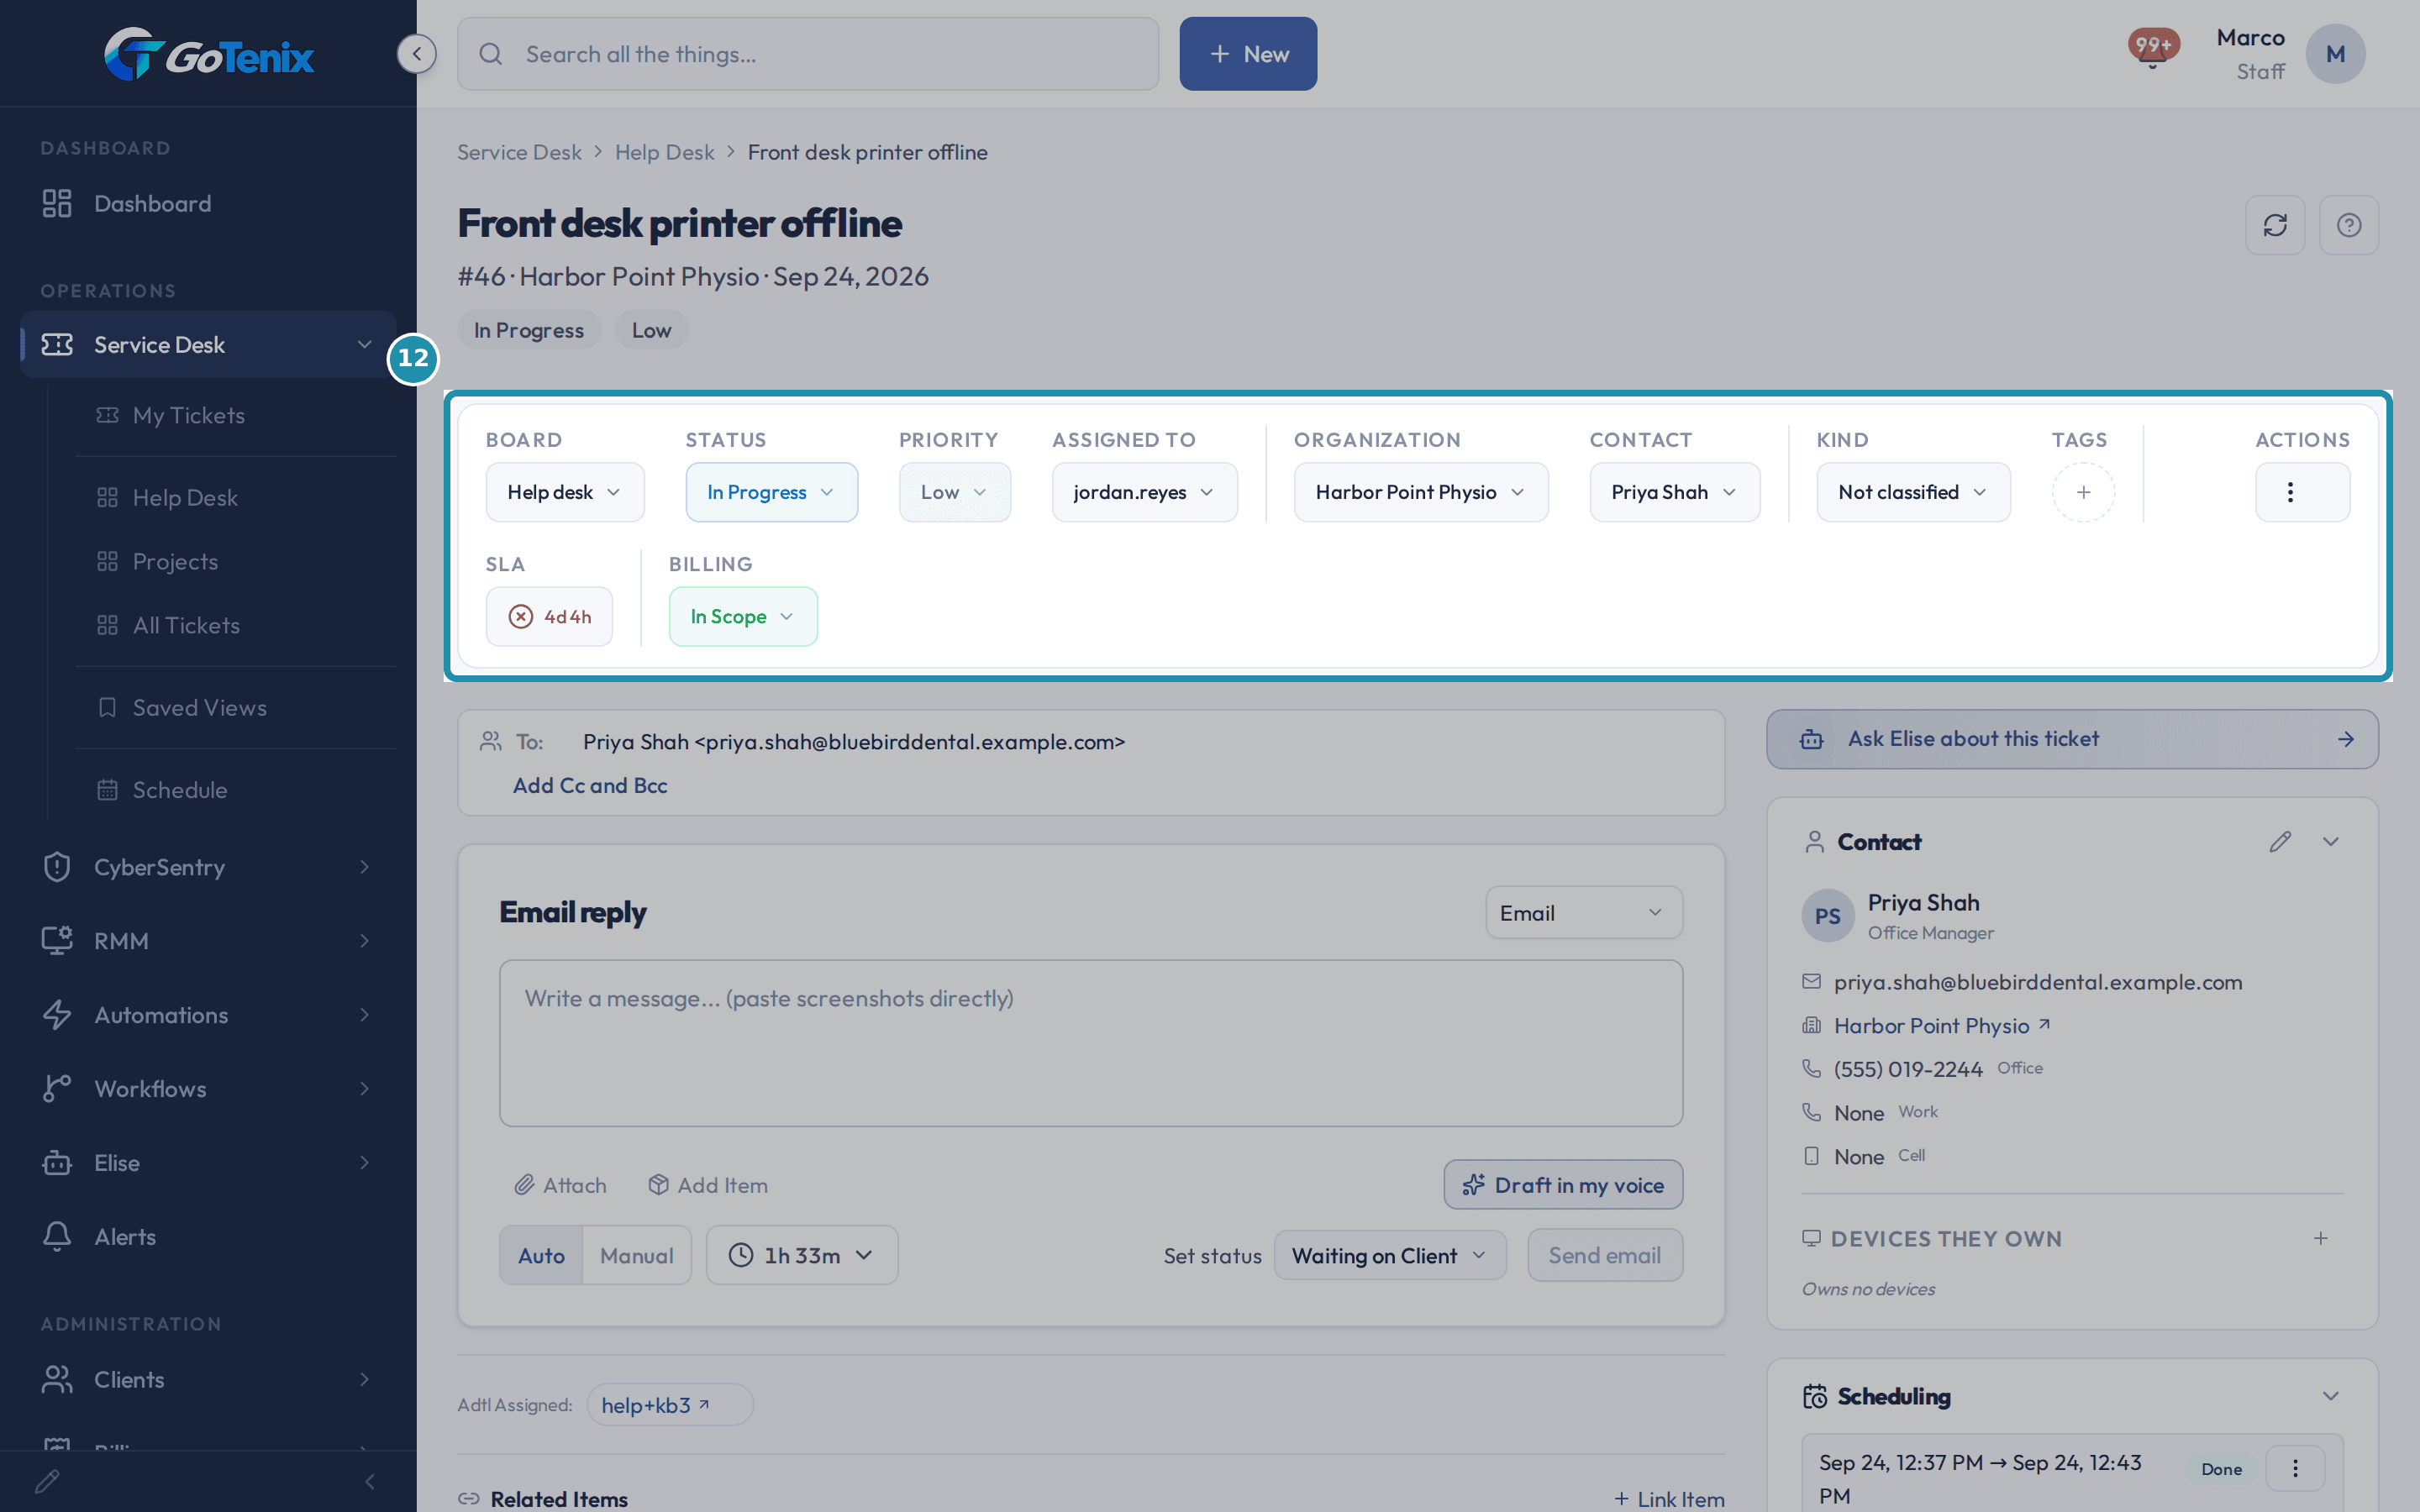Open Saved Views in the sidebar
Screen dimensions: 2420x1512
click(x=236, y=707)
